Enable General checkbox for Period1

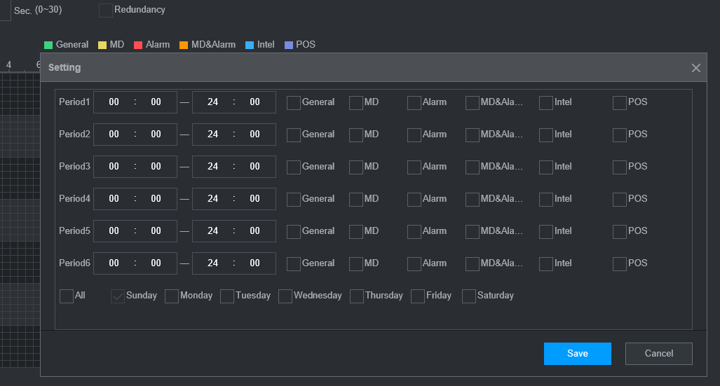click(x=294, y=102)
